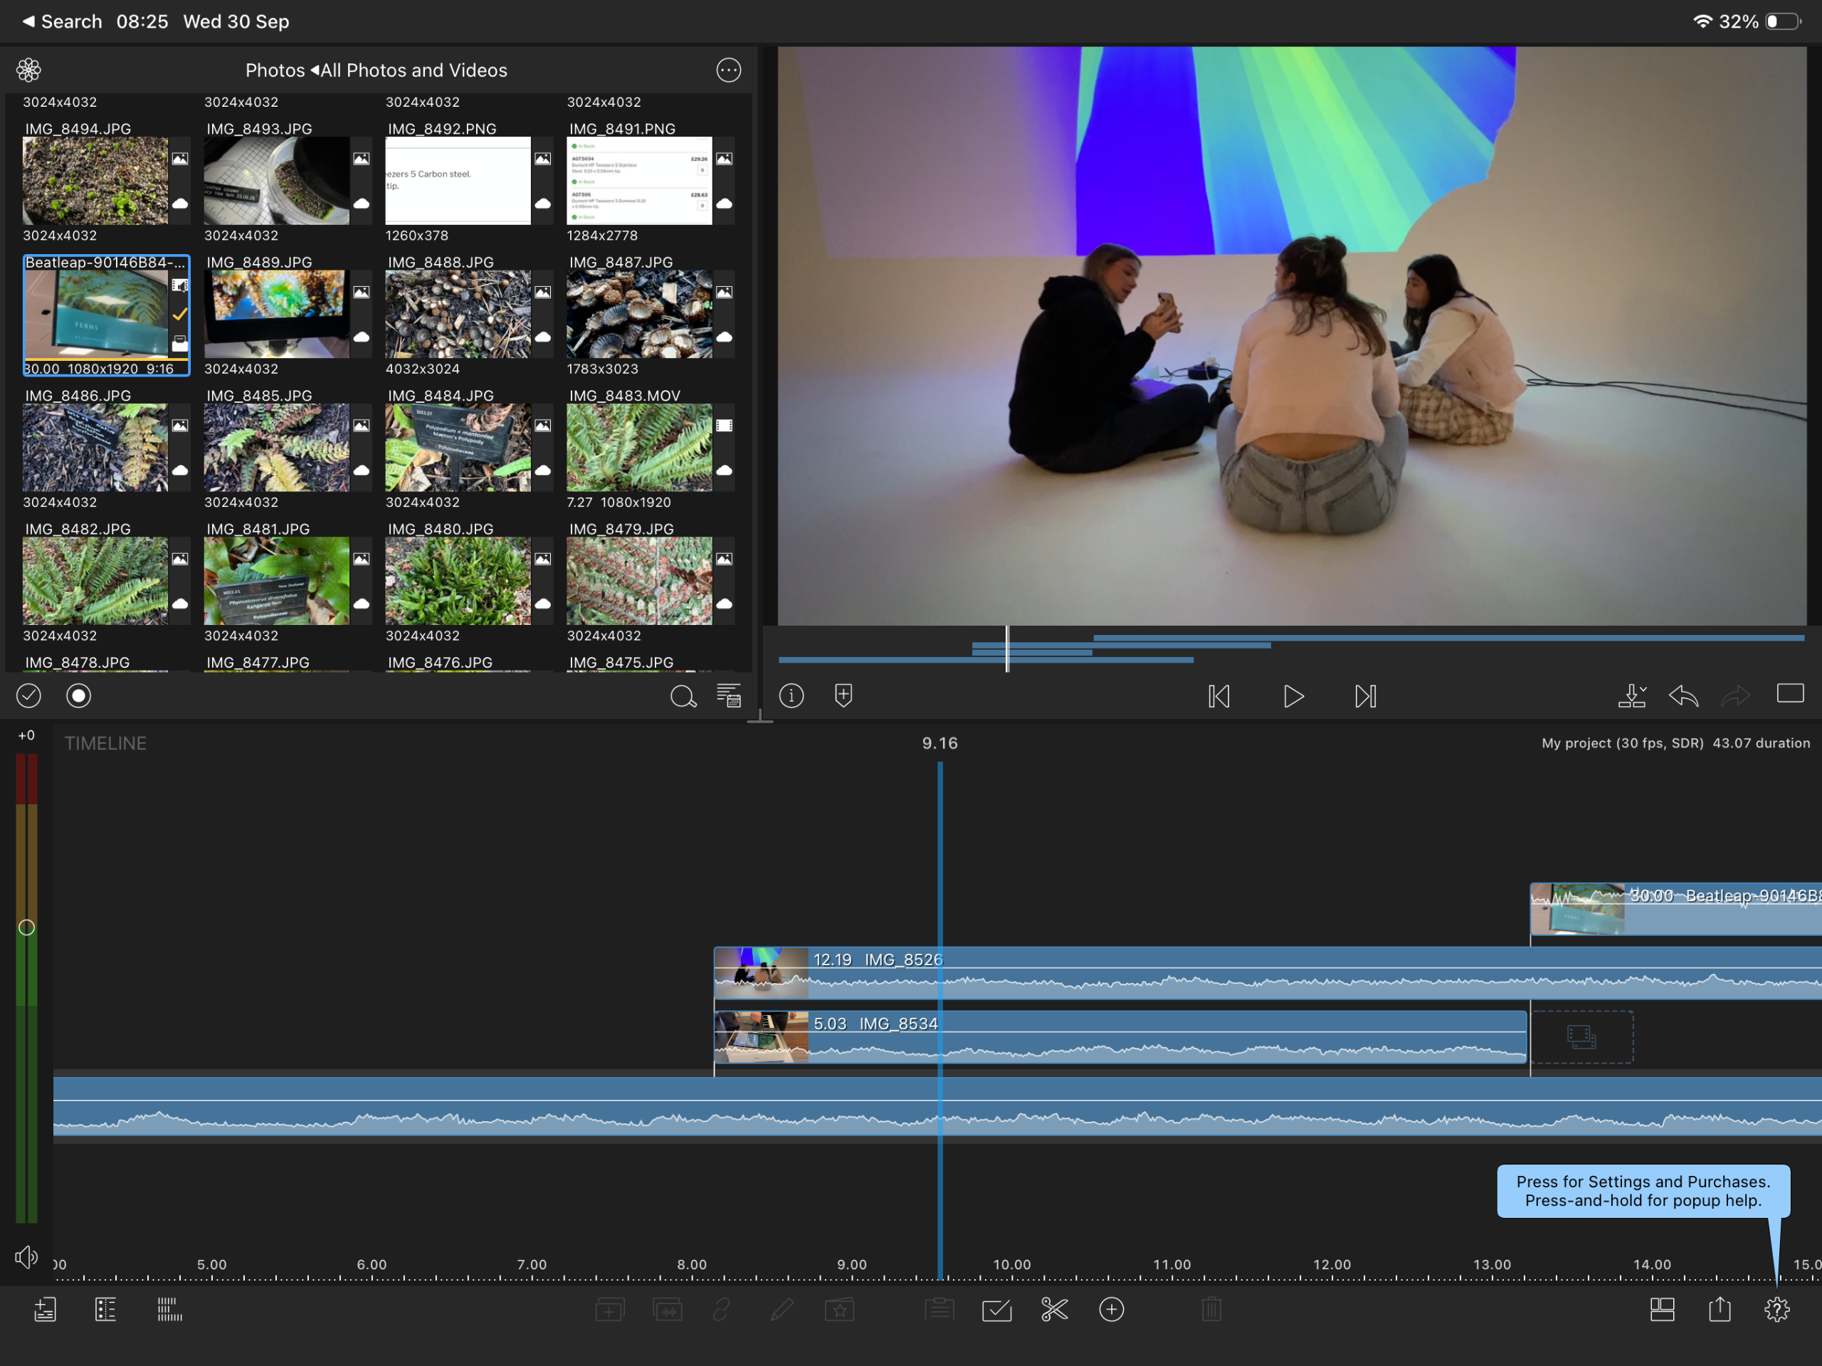Image resolution: width=1822 pixels, height=1366 pixels.
Task: Toggle the record button in library
Action: click(78, 695)
